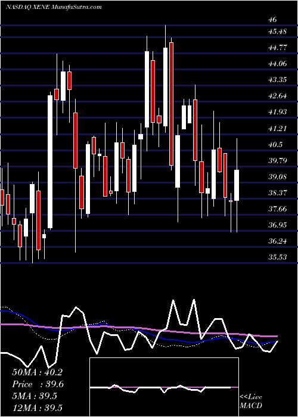This screenshot has height=417, width=298.
Task: Click the 39.08 price axis label
Action: coord(278,176)
